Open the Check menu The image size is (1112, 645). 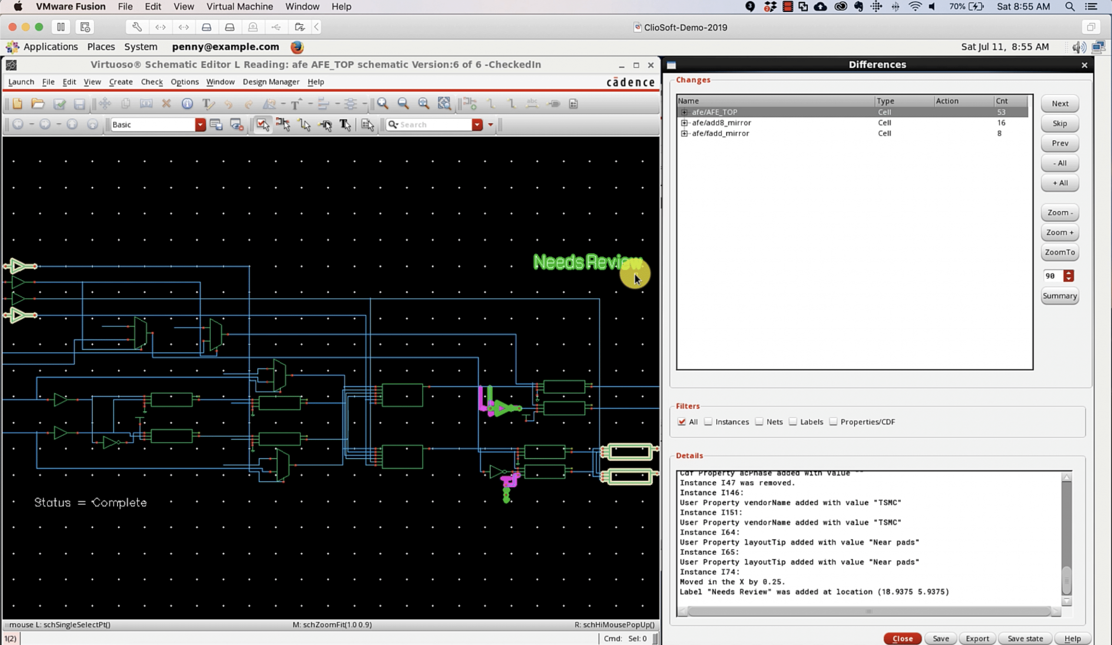tap(152, 82)
